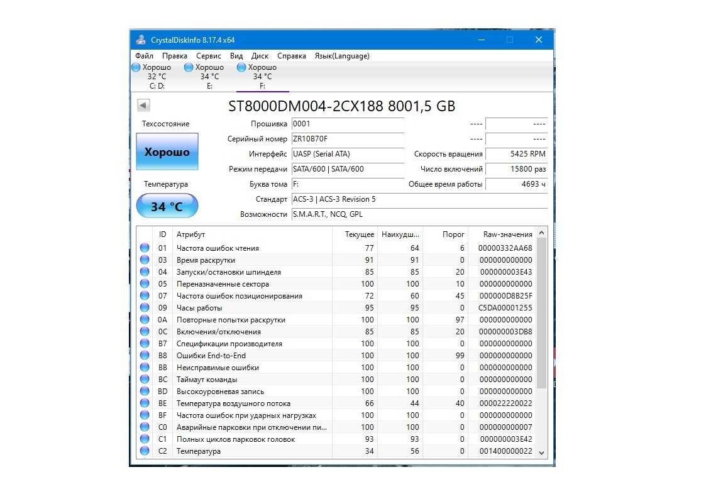Select row Переназначенные сектора
The height and width of the screenshot is (499, 706).
pyautogui.click(x=336, y=284)
